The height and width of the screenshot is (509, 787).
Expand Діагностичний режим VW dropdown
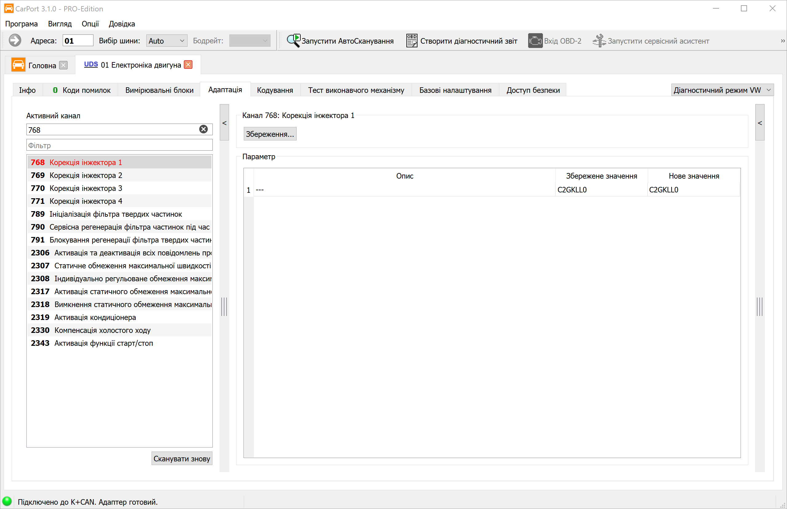722,90
